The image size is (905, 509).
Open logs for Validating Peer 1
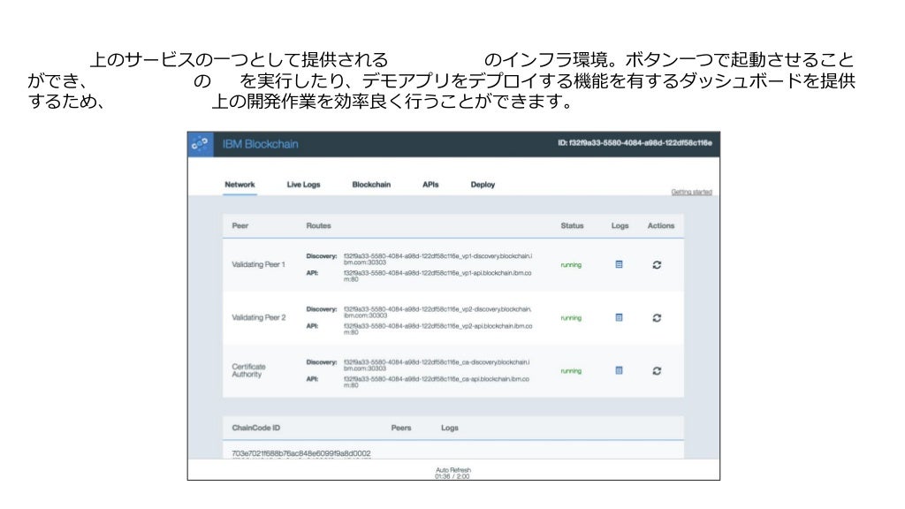pos(619,264)
